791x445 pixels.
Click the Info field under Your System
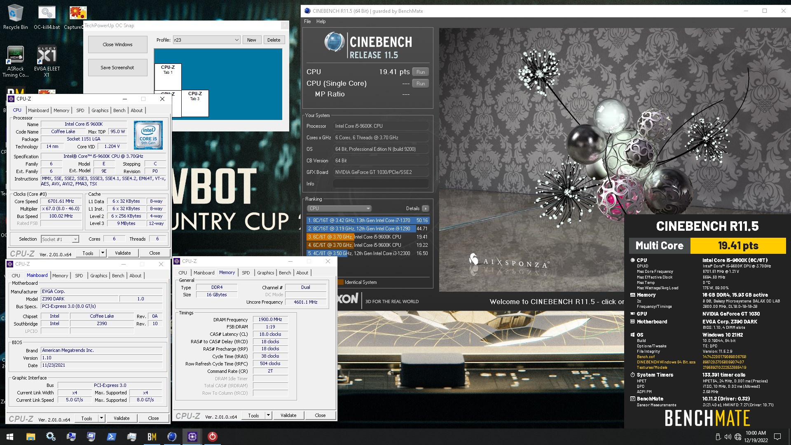[381, 184]
